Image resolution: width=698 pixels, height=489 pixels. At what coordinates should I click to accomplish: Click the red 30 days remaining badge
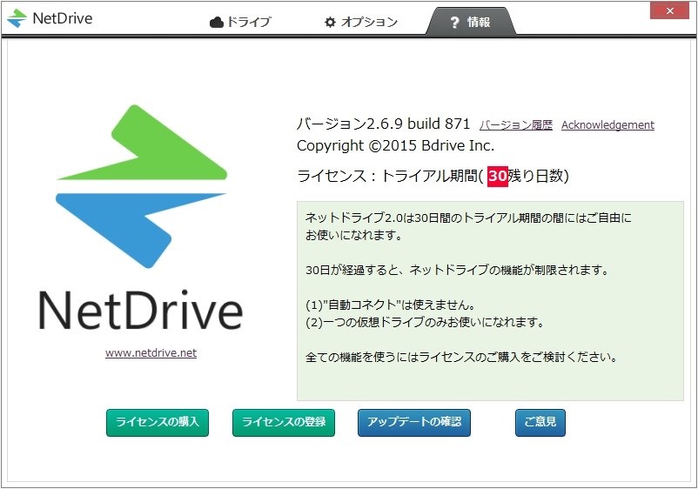click(498, 177)
